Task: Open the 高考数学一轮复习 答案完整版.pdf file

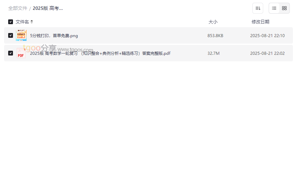Action: point(100,53)
